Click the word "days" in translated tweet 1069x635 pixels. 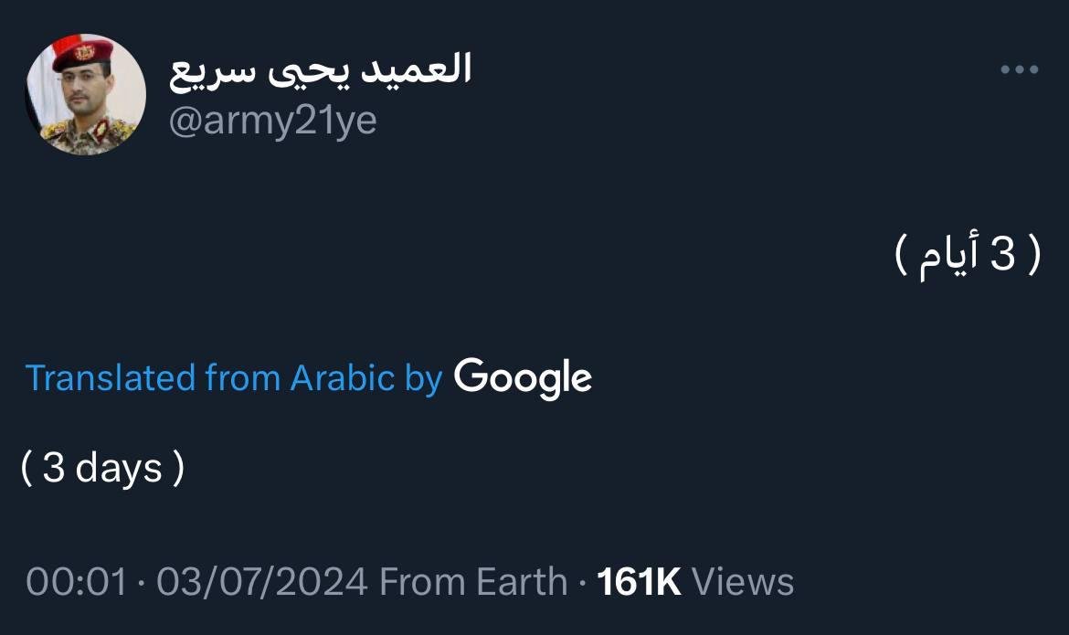tap(119, 469)
